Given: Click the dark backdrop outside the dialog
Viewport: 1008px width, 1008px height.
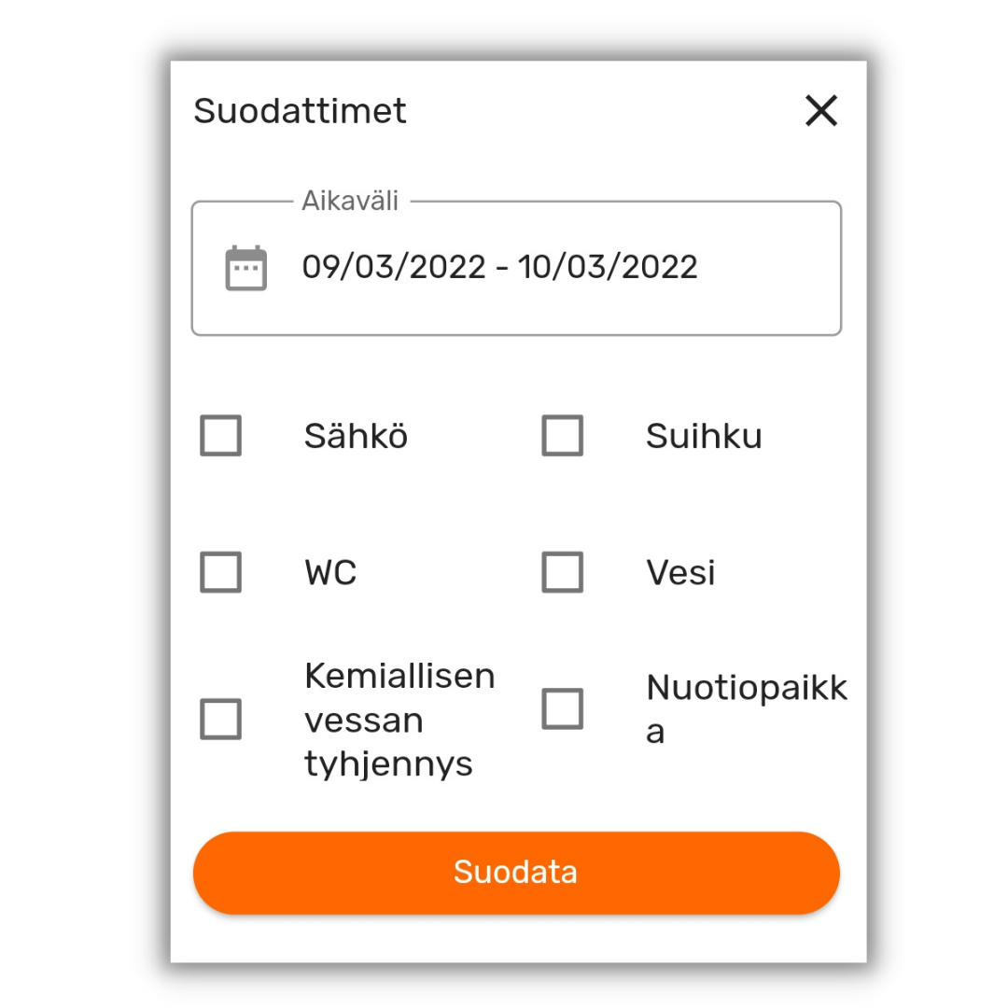Looking at the screenshot, I should 84,504.
